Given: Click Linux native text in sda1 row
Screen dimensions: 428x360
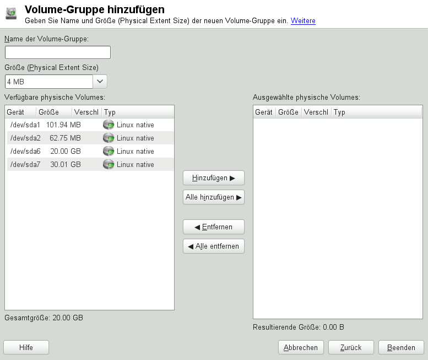Looking at the screenshot, I should click(136, 125).
